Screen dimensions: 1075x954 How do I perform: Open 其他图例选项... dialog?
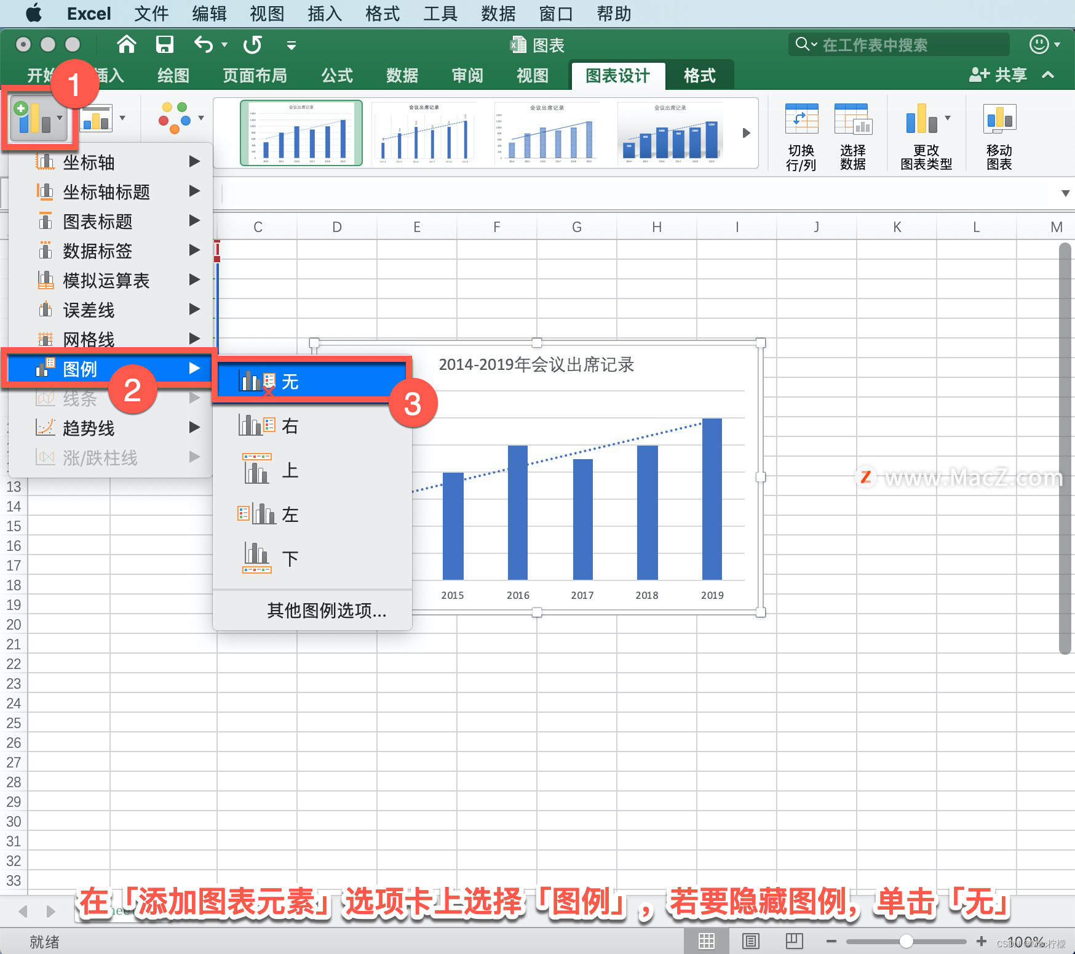tap(327, 611)
